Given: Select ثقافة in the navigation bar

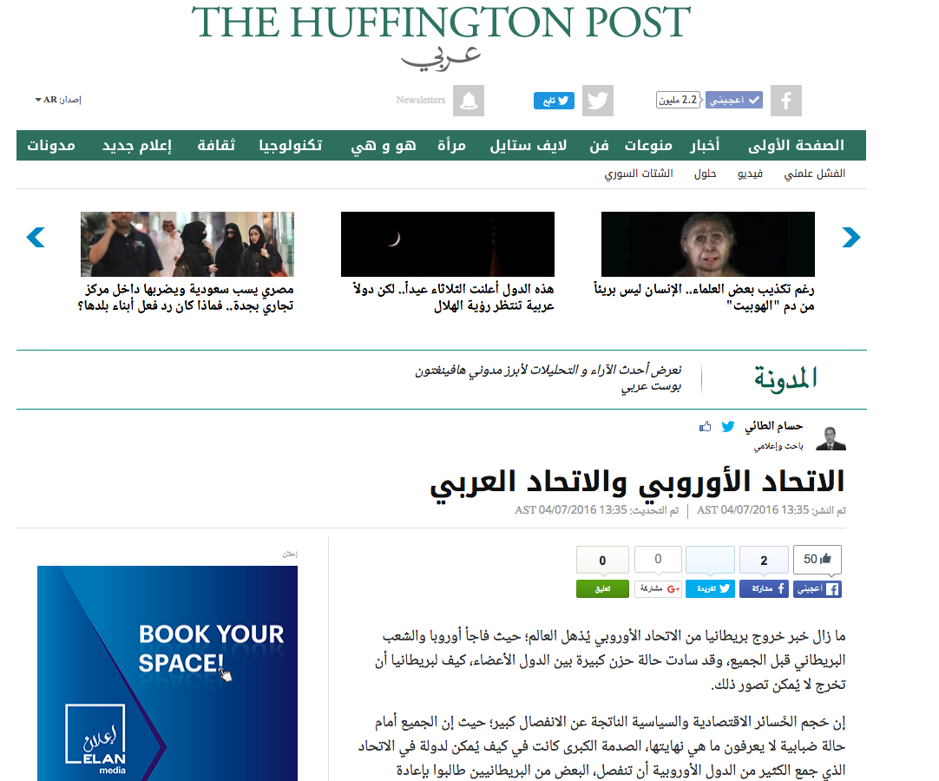Looking at the screenshot, I should (x=216, y=146).
